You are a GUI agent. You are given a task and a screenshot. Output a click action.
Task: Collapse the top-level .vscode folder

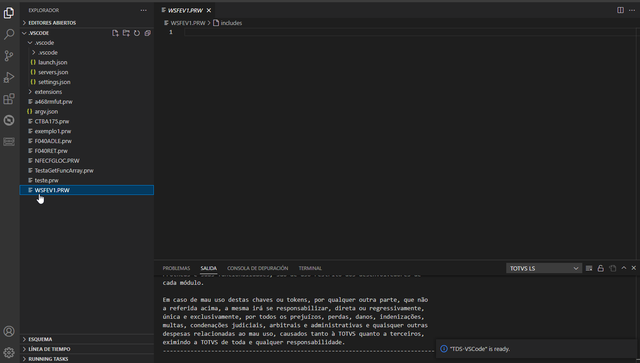[87, 43]
